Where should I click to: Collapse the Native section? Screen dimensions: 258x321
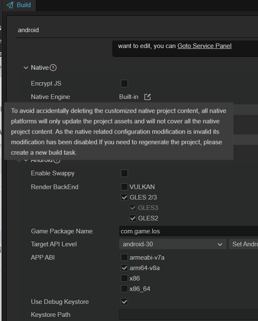[26, 68]
